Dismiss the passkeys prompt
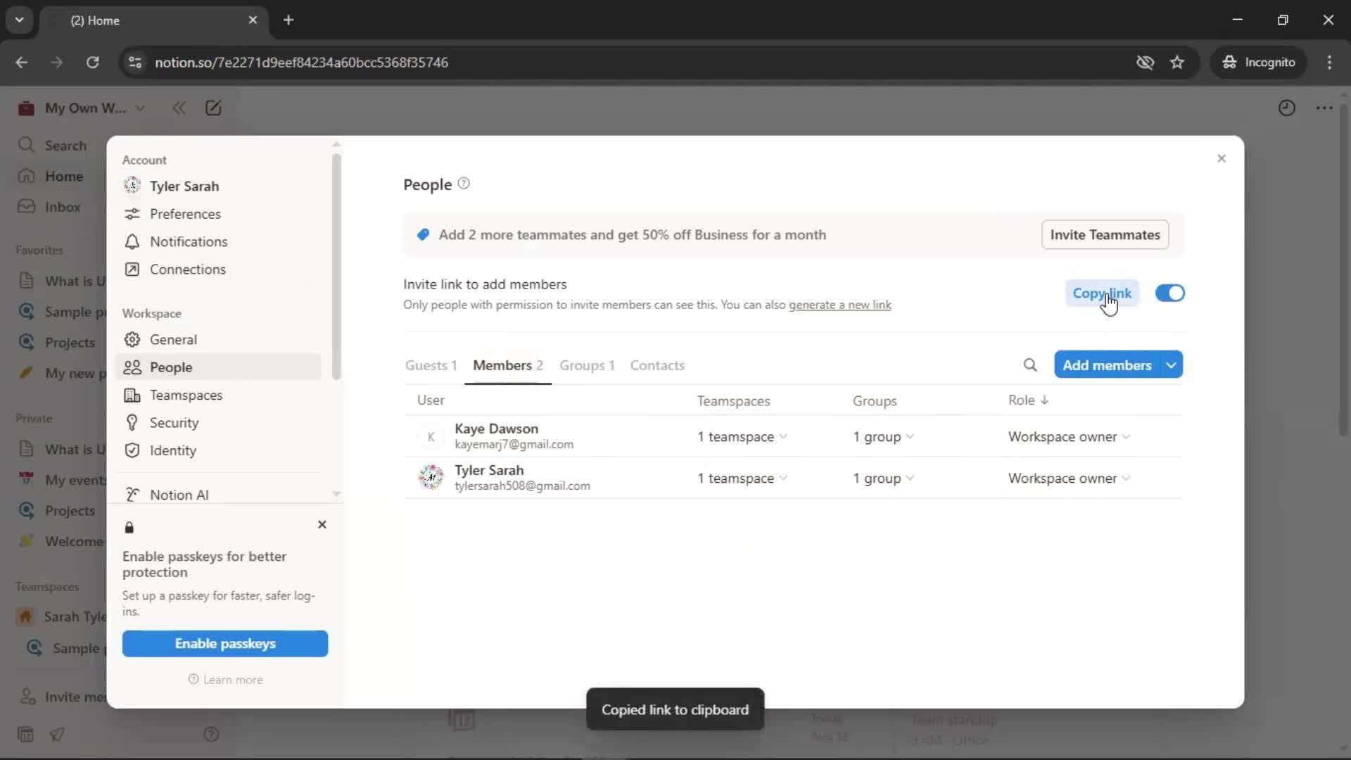 coord(322,524)
